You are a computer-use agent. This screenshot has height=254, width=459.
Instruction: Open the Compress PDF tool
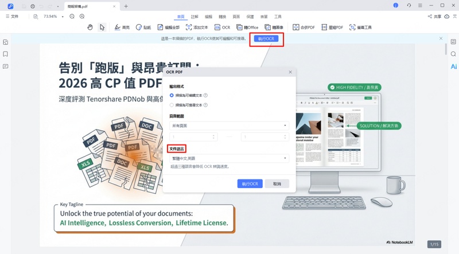coord(332,27)
